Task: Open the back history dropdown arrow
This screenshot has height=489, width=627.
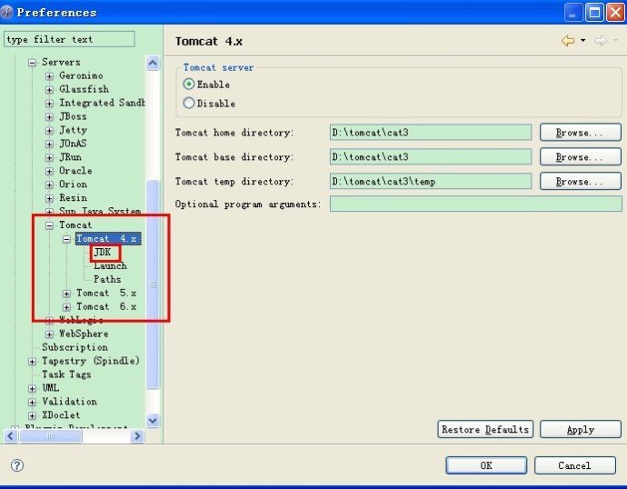Action: [x=582, y=42]
